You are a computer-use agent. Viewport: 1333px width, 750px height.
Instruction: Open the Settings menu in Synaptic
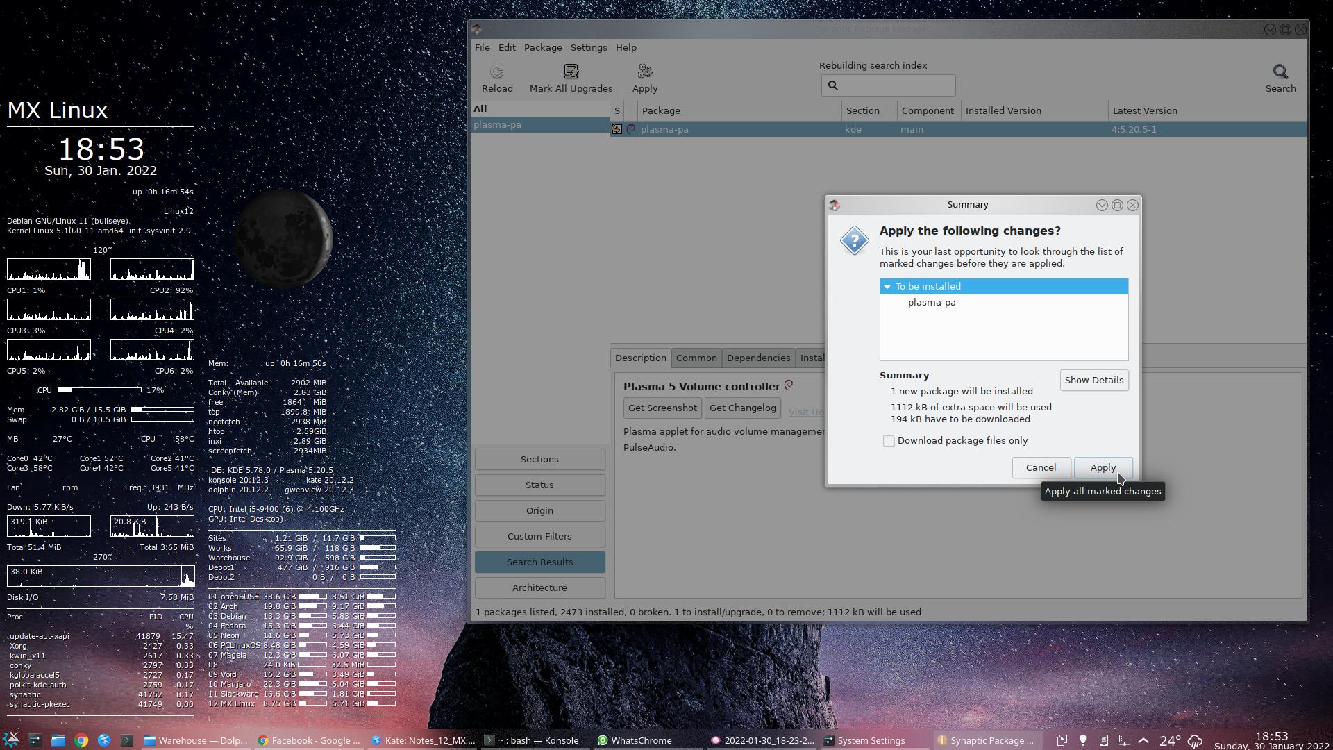click(x=589, y=47)
